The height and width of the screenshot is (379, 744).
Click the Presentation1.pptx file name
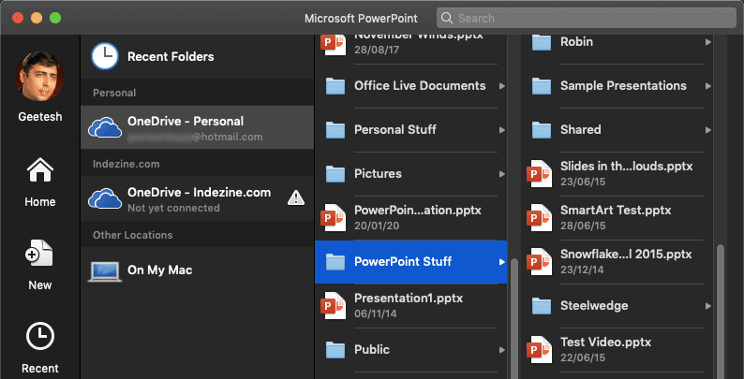coord(409,299)
